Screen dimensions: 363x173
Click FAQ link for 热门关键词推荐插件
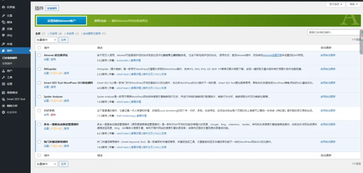[157, 147]
